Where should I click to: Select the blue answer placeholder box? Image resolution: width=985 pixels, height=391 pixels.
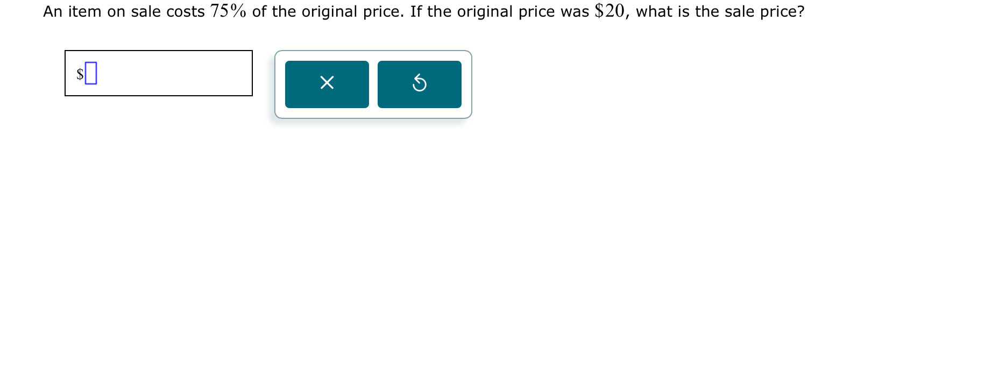click(x=91, y=73)
